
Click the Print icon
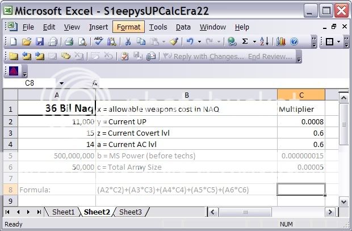point(69,41)
